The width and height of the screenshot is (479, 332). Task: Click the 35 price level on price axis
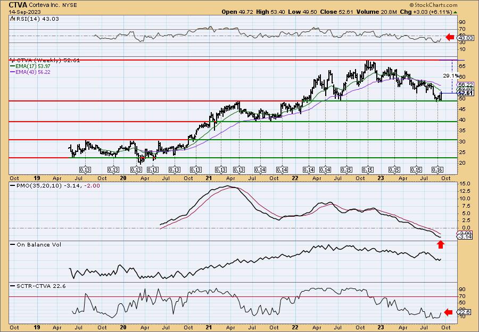462,131
